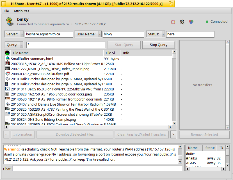Focus the Query text field
This screenshot has height=180, width=233.
pos(66,45)
